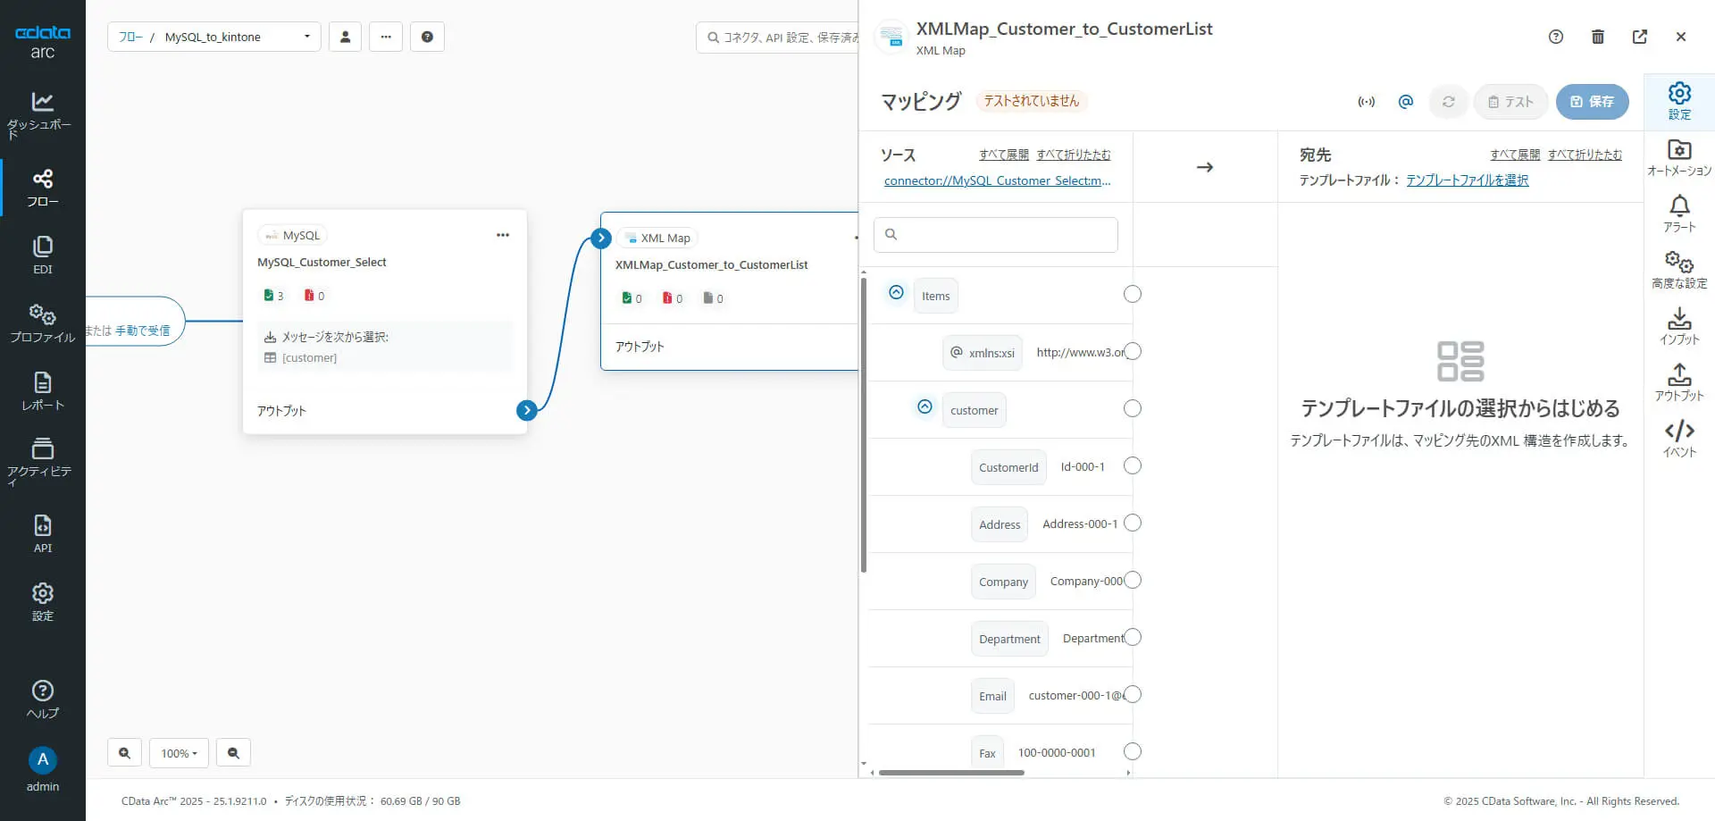
Task: Select the CustomerId mapping circle
Action: 1133,465
